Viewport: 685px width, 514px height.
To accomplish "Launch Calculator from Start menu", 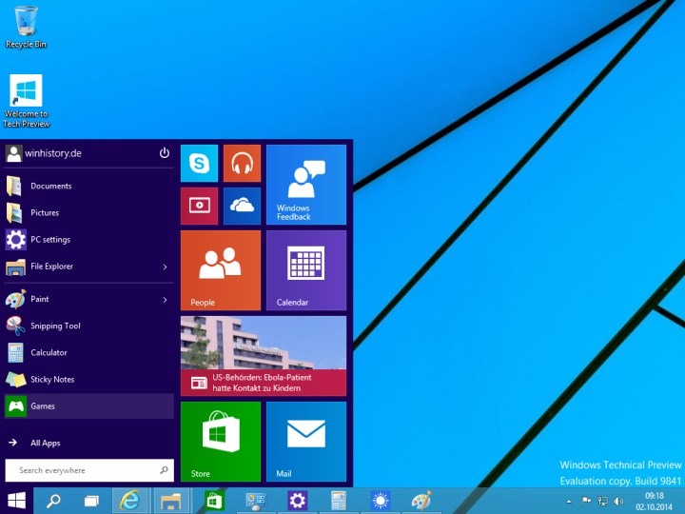I will coord(89,353).
